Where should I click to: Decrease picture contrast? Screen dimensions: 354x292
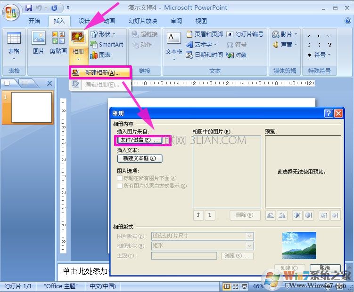(308, 215)
